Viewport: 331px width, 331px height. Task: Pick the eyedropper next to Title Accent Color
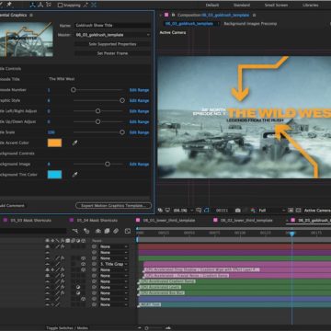click(x=74, y=143)
